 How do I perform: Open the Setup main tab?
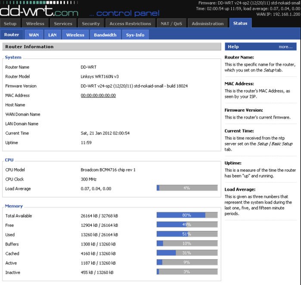tap(10, 23)
